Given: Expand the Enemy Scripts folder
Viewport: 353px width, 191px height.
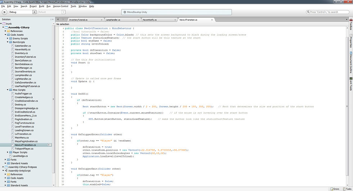Looking at the screenshot, I should (8, 38).
